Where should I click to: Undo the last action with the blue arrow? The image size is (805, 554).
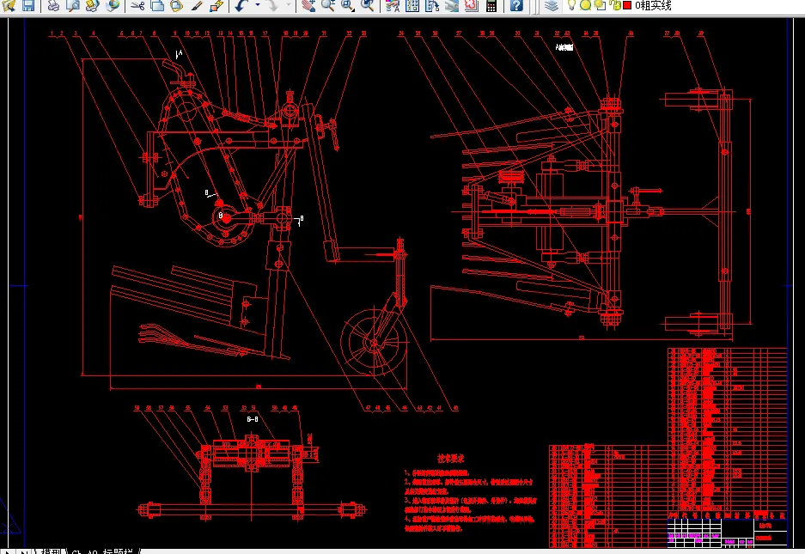[241, 5]
